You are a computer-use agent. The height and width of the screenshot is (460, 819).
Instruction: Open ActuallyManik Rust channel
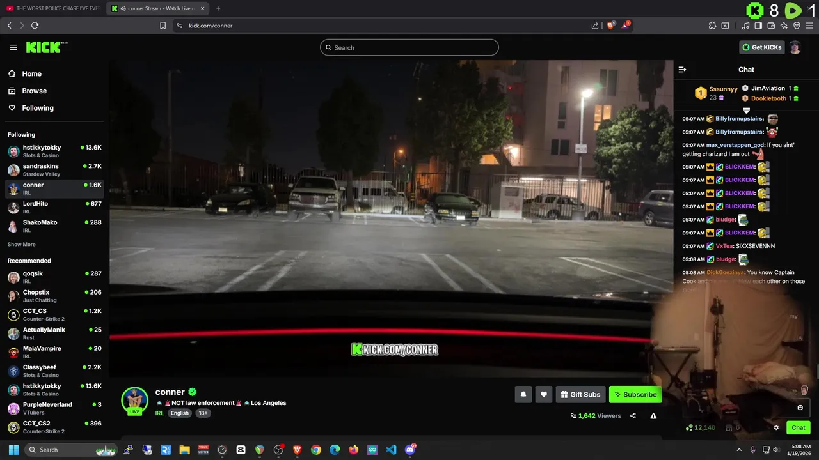tap(54, 333)
